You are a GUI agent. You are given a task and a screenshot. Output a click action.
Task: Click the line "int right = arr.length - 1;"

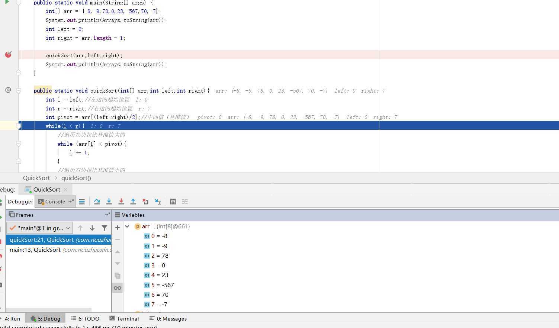pos(86,38)
